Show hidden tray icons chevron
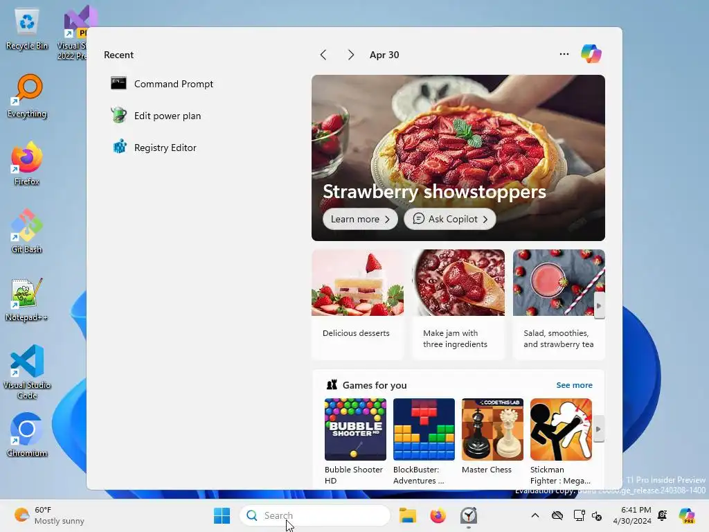 535,515
